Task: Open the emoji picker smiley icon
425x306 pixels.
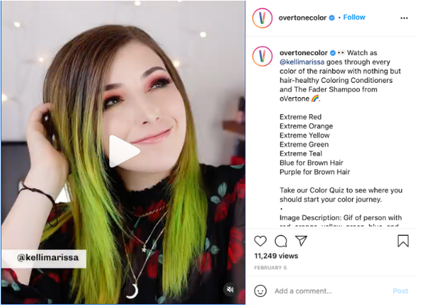Action: tap(260, 291)
